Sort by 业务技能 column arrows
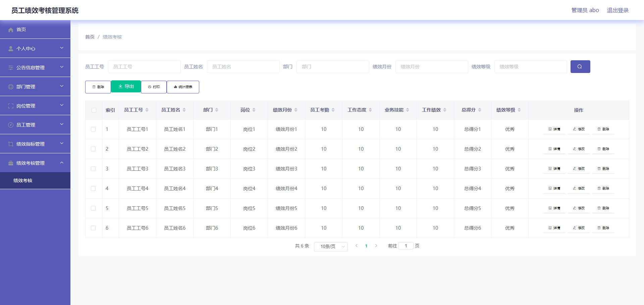Viewport: 644px width, 305px height. tap(408, 110)
